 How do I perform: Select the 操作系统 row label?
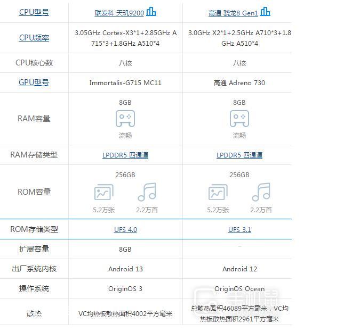coord(34,288)
